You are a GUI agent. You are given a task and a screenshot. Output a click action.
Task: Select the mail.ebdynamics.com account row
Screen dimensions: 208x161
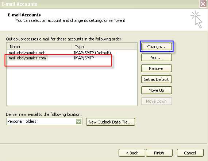click(x=72, y=58)
